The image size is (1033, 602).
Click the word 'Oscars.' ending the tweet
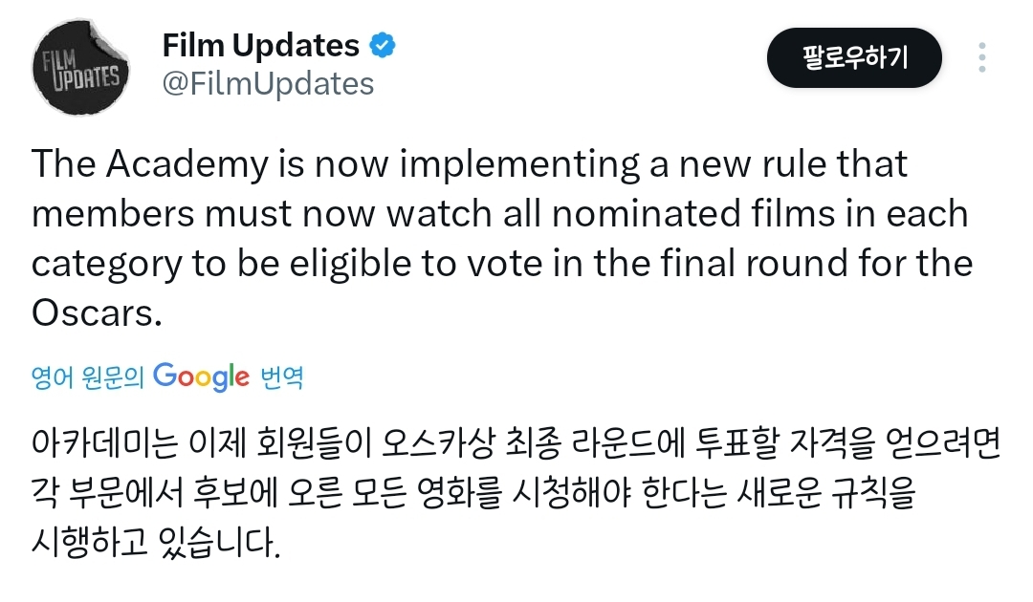click(x=97, y=313)
